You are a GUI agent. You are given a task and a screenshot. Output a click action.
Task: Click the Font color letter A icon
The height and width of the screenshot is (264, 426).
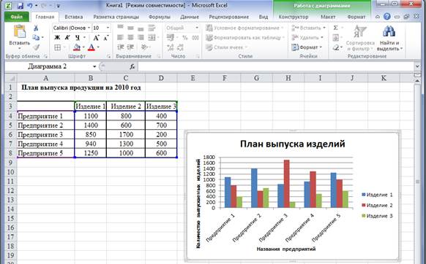point(91,47)
